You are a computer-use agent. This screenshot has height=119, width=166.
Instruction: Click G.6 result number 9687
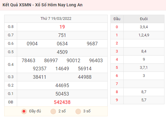pyautogui.click(x=92, y=44)
